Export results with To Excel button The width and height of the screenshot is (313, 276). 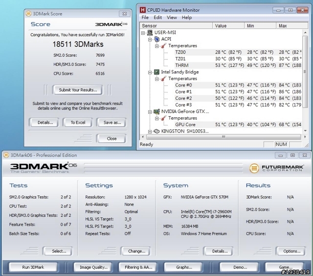tap(78, 123)
